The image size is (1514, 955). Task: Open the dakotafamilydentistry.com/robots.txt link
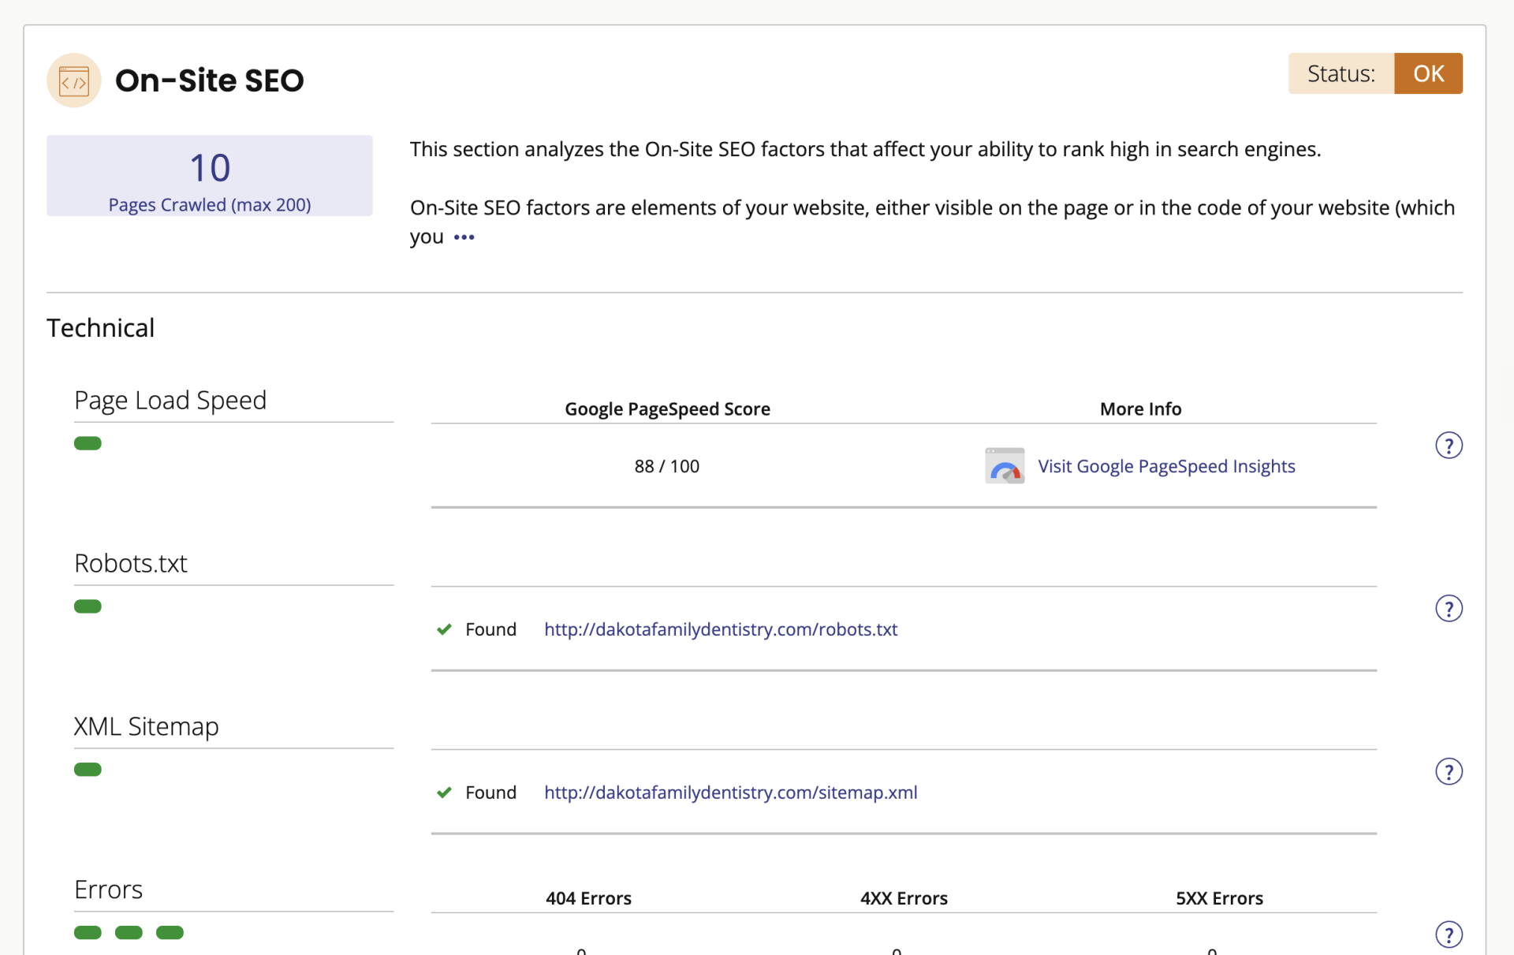(721, 629)
